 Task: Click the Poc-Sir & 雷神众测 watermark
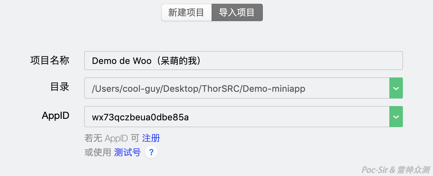pos(396,169)
